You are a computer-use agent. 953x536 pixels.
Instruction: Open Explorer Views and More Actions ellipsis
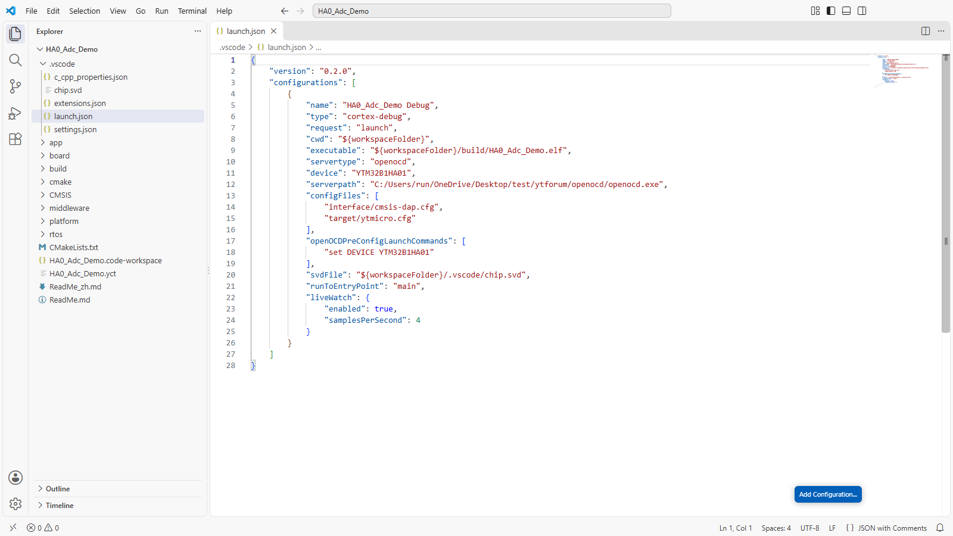click(x=198, y=31)
